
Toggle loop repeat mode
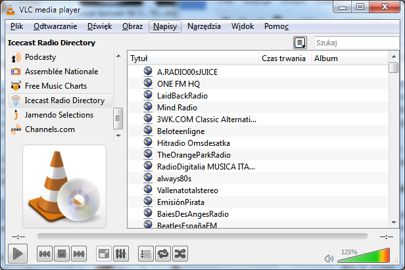(163, 254)
